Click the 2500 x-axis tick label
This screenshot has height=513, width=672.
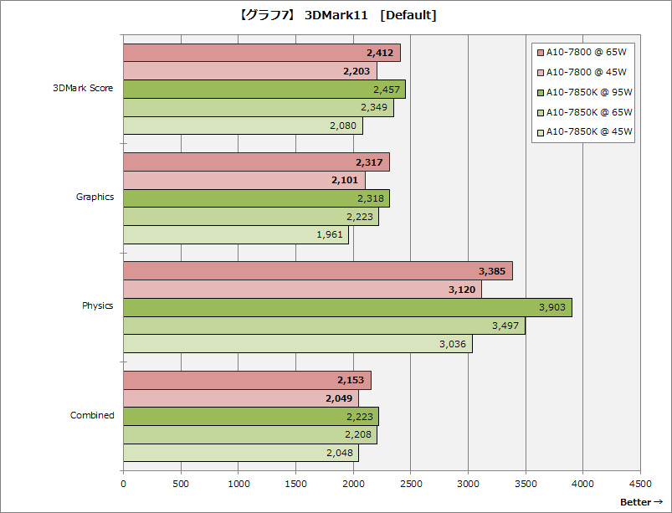click(410, 483)
